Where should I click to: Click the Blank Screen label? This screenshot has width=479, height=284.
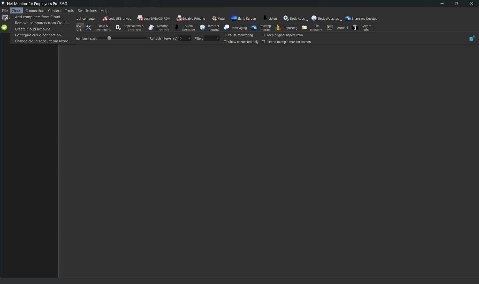247,19
